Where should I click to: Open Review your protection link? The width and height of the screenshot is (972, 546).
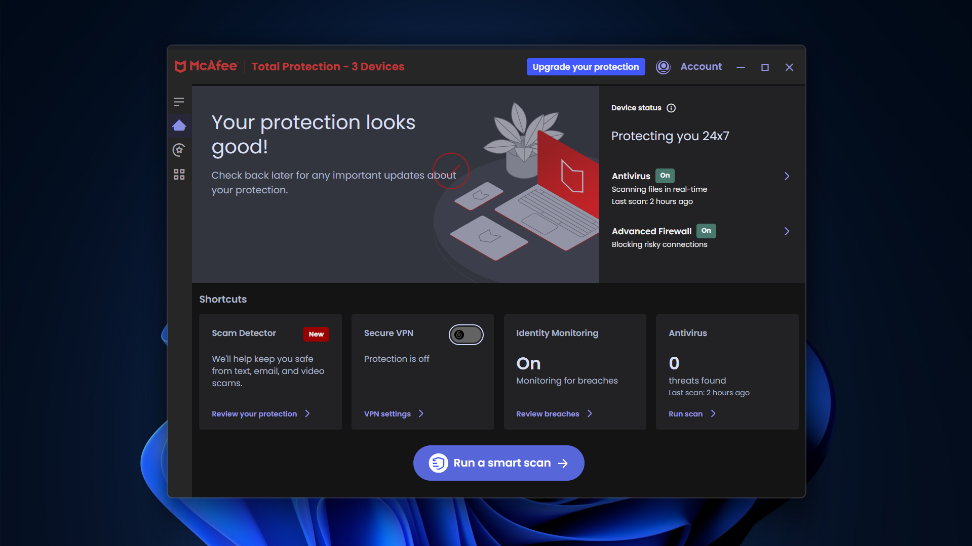(254, 414)
